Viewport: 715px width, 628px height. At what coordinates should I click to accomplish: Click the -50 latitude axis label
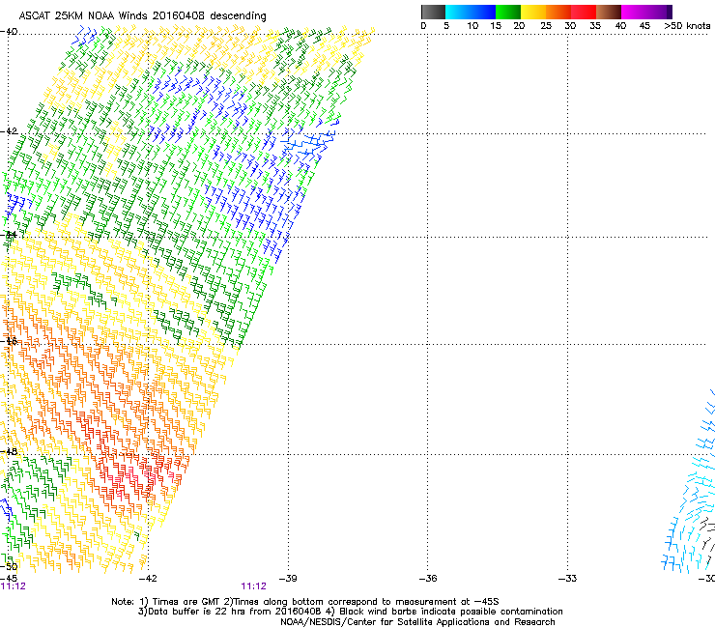tap(9, 567)
